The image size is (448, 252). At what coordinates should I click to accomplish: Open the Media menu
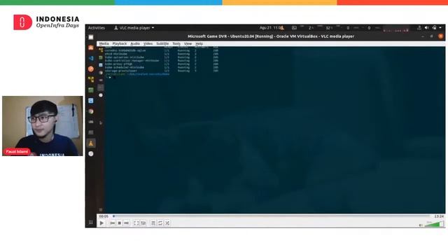104,43
